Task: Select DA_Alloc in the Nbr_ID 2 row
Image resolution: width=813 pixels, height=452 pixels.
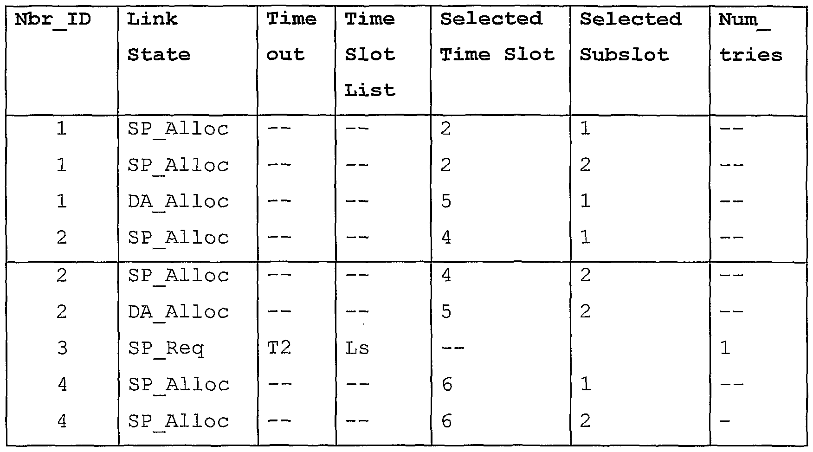Action: pyautogui.click(x=178, y=311)
